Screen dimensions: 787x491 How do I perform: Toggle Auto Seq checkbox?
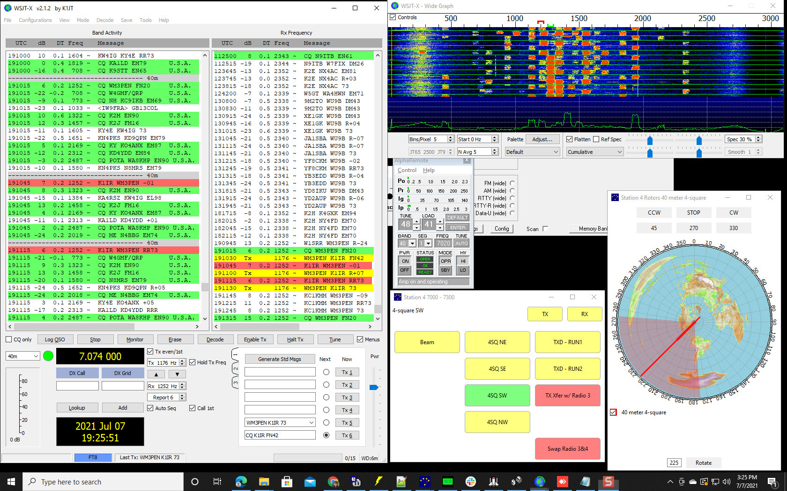[150, 408]
